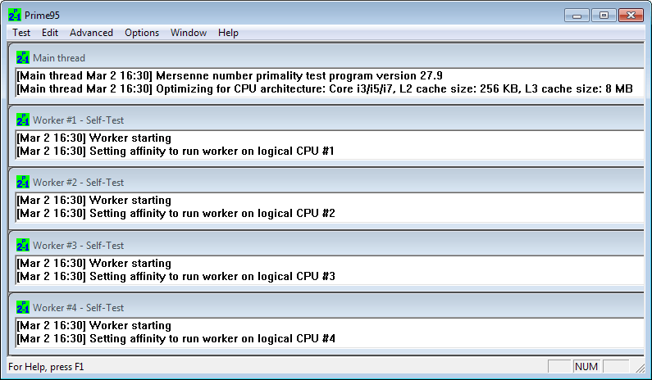The width and height of the screenshot is (652, 380).
Task: Select the Main thread title bar
Action: (x=326, y=57)
